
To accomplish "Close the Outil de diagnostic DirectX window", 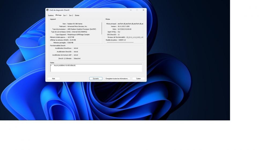I will (143, 10).
